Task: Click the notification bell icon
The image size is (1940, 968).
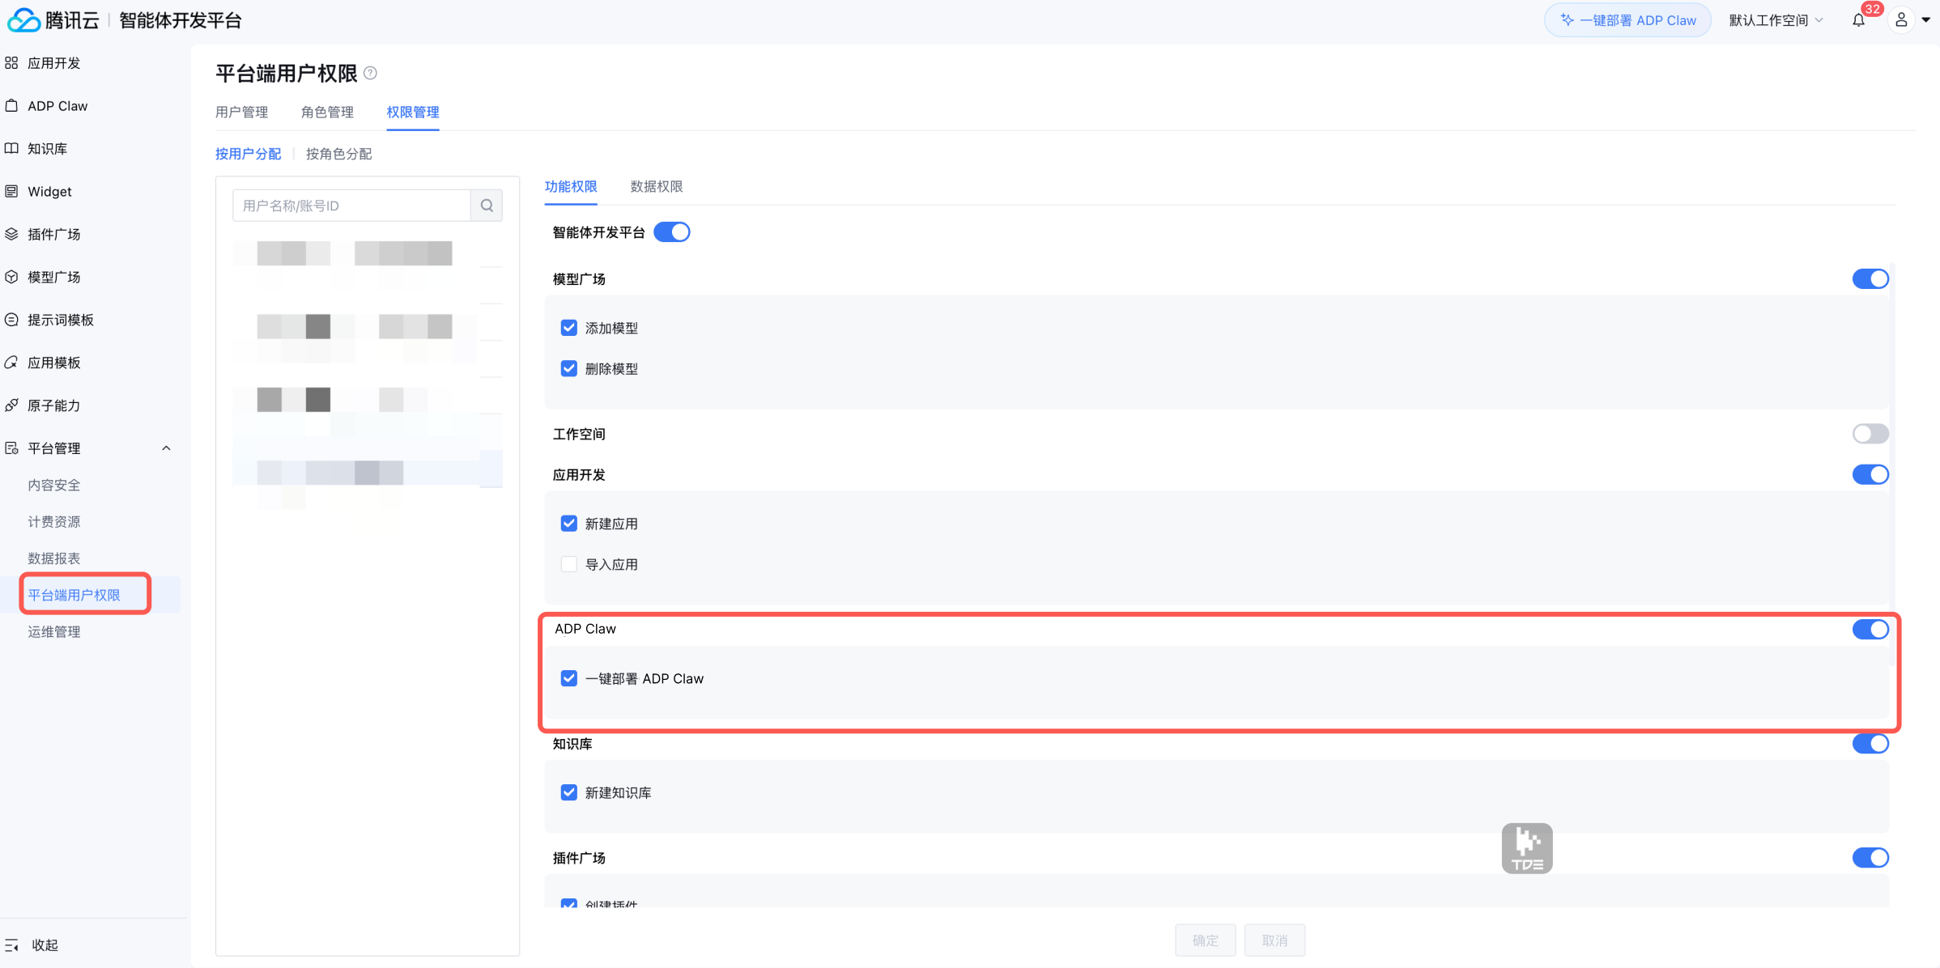Action: 1858,20
